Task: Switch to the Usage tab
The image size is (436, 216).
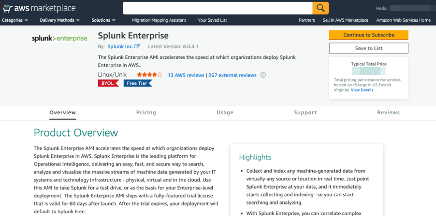Action: point(225,112)
